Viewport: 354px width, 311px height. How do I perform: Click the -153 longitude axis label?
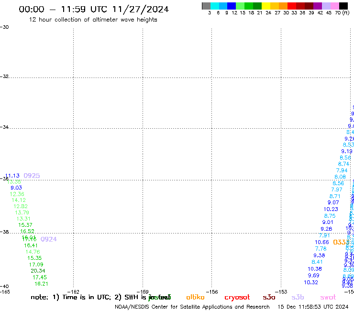coord(281,292)
